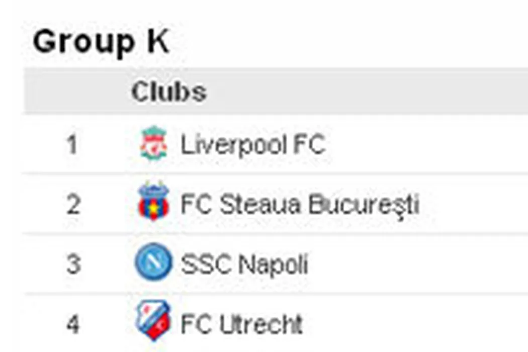Click the Steaua București club crest
Viewport: 528px width, 352px height.
(153, 203)
